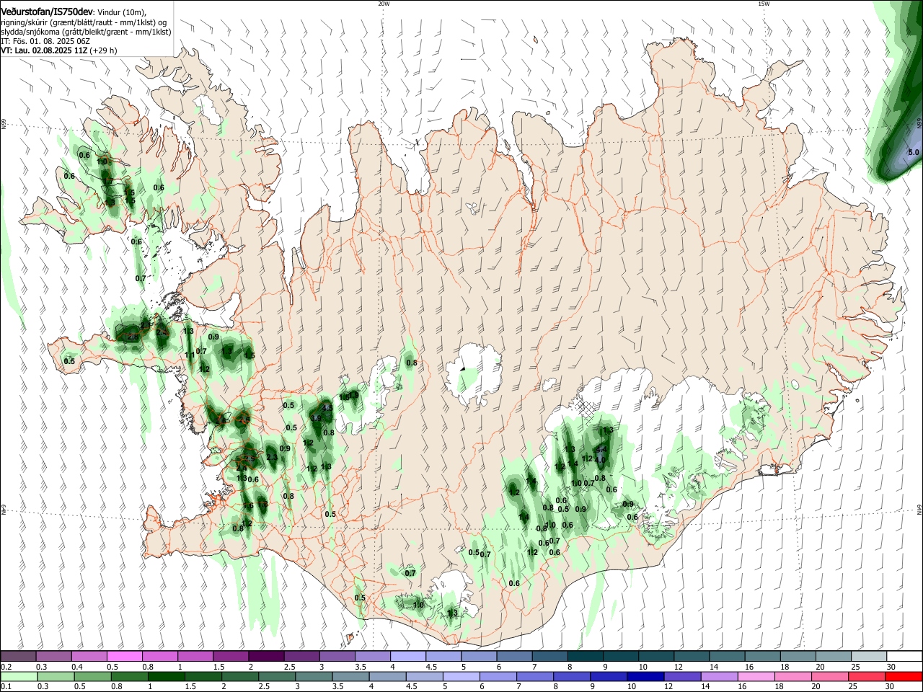Screen dimensions: 923x692
Task: Click the 5.0 precipitation value off northeast coast
Action: click(913, 152)
